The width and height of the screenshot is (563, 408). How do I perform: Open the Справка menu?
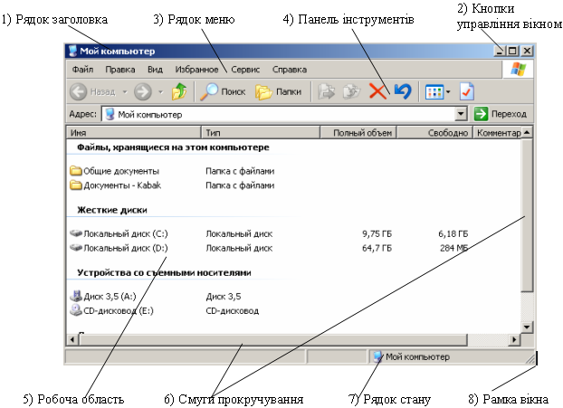click(x=290, y=70)
